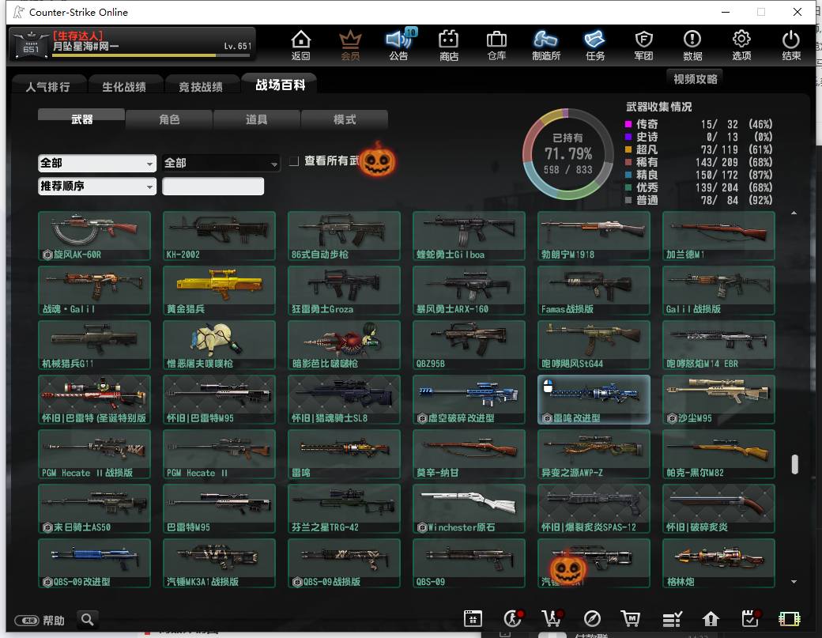Open the 公告 announcements speaker icon

[399, 45]
